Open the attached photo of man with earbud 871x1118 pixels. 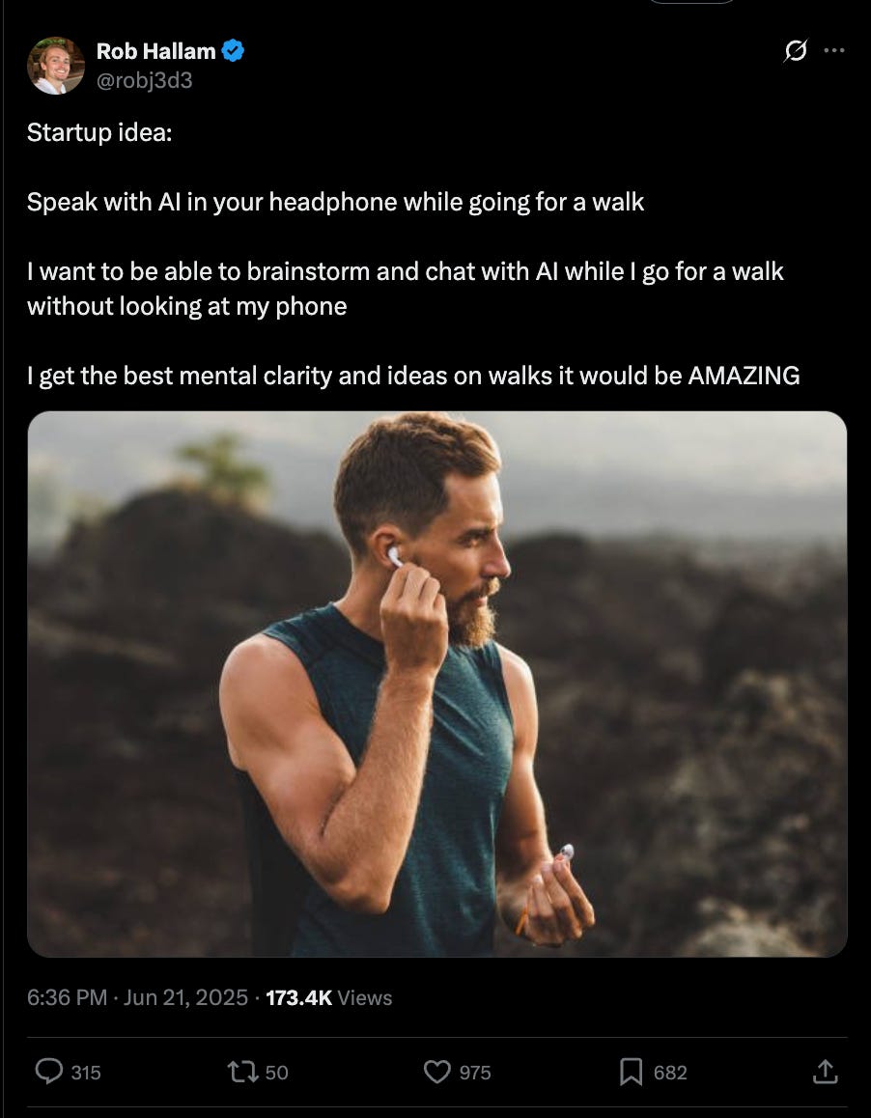436,684
